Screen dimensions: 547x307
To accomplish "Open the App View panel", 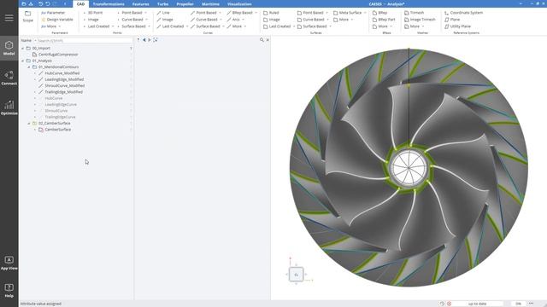I will [x=9, y=263].
